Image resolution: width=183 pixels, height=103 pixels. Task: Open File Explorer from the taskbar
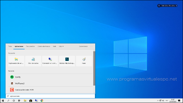tap(25, 100)
